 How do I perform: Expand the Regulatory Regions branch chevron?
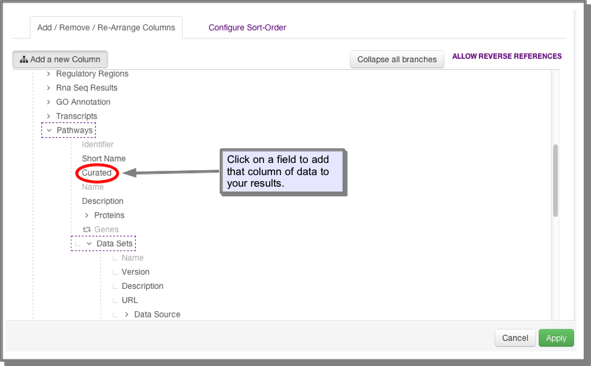(48, 74)
